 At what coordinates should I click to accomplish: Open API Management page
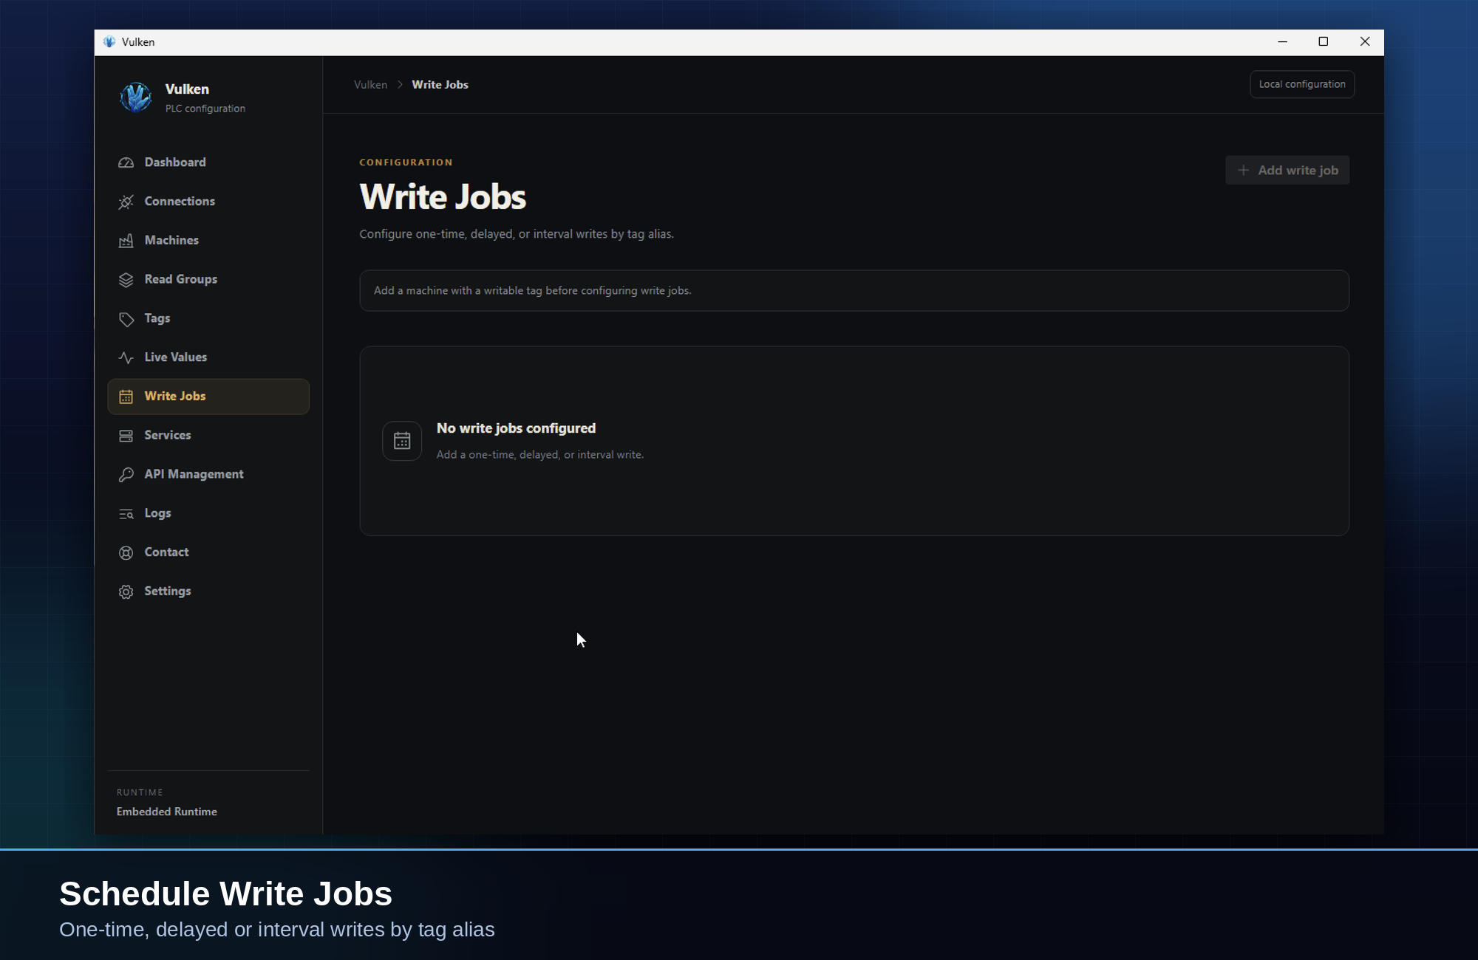click(x=208, y=475)
